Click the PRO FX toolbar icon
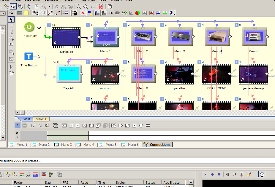275x187 pixels. click(x=101, y=6)
